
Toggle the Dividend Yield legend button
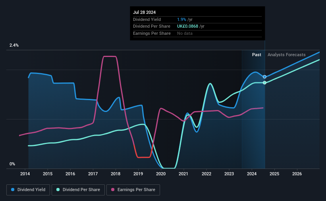28,190
